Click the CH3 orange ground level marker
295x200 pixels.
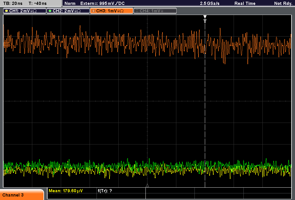click(x=7, y=44)
